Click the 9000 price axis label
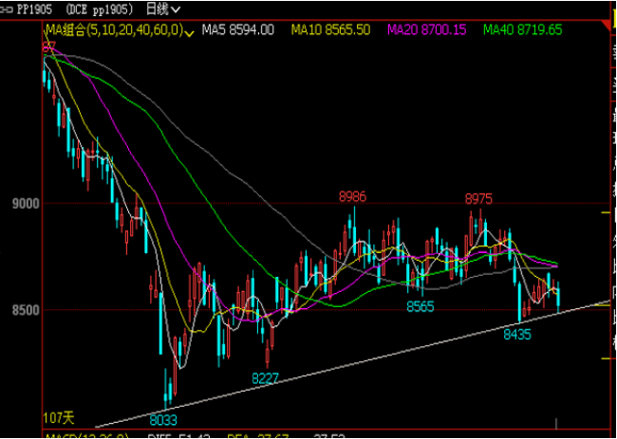This screenshot has width=617, height=439. pos(25,204)
